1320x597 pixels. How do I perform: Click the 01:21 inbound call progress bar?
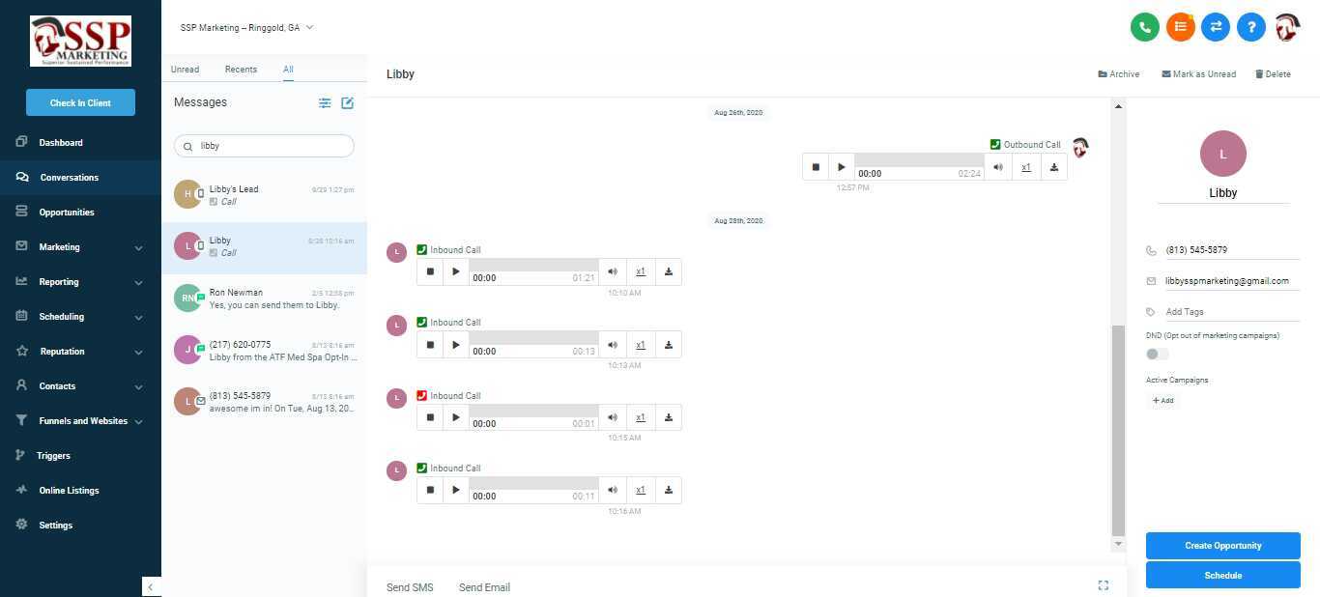(533, 265)
